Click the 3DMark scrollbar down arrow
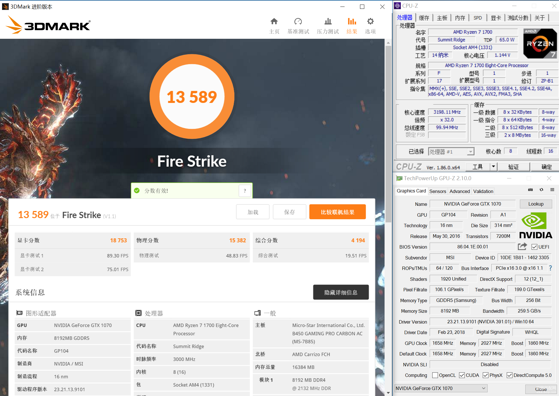The width and height of the screenshot is (559, 396). pos(388,393)
